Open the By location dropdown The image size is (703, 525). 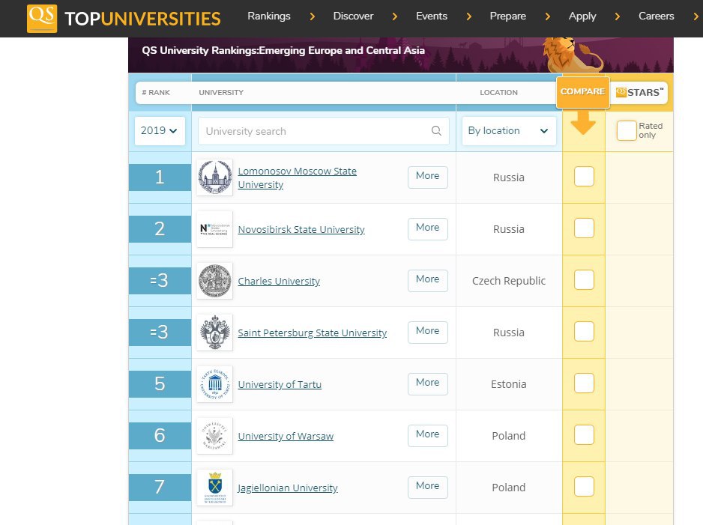click(x=509, y=131)
